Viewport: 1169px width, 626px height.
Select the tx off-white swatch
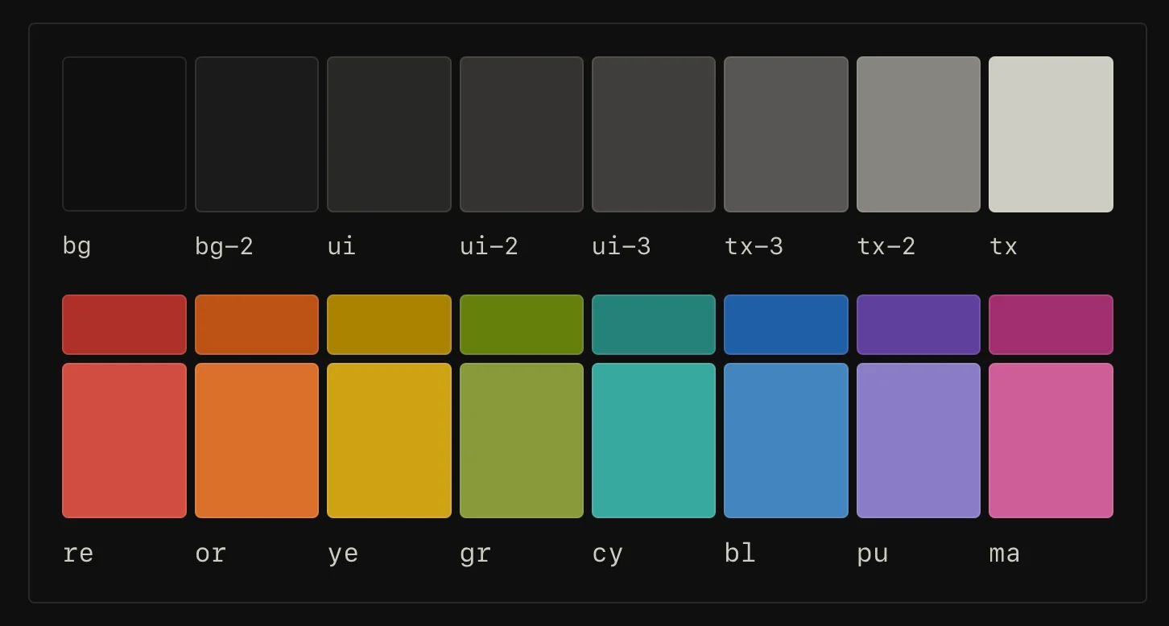point(1051,134)
